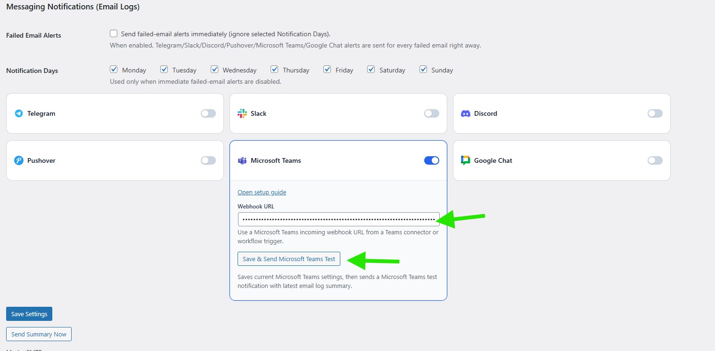Disable the Microsoft Teams toggle
This screenshot has width=715, height=351.
pos(432,160)
